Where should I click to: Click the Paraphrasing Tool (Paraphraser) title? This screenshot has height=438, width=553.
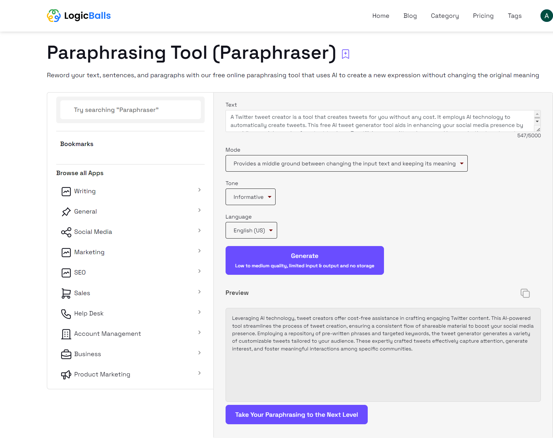[192, 53]
